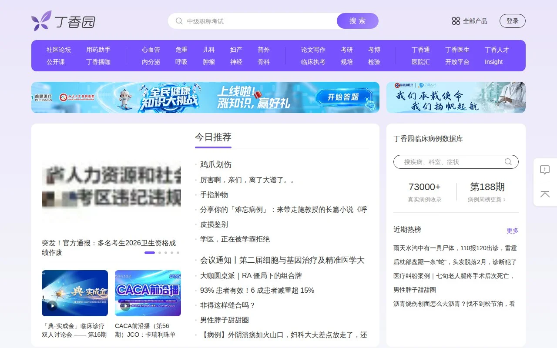Select 危重 category
557x348 pixels.
tap(181, 50)
